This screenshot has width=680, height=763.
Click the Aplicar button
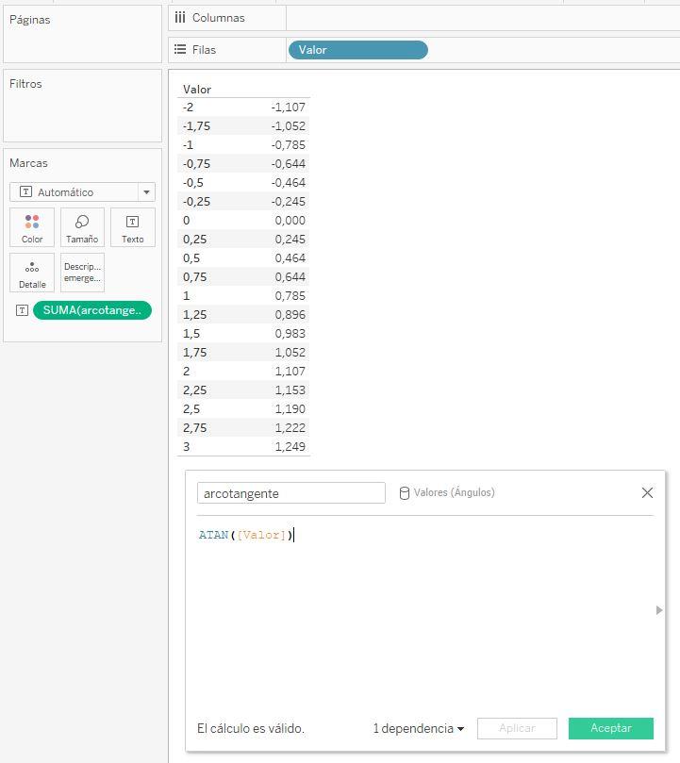pyautogui.click(x=516, y=728)
